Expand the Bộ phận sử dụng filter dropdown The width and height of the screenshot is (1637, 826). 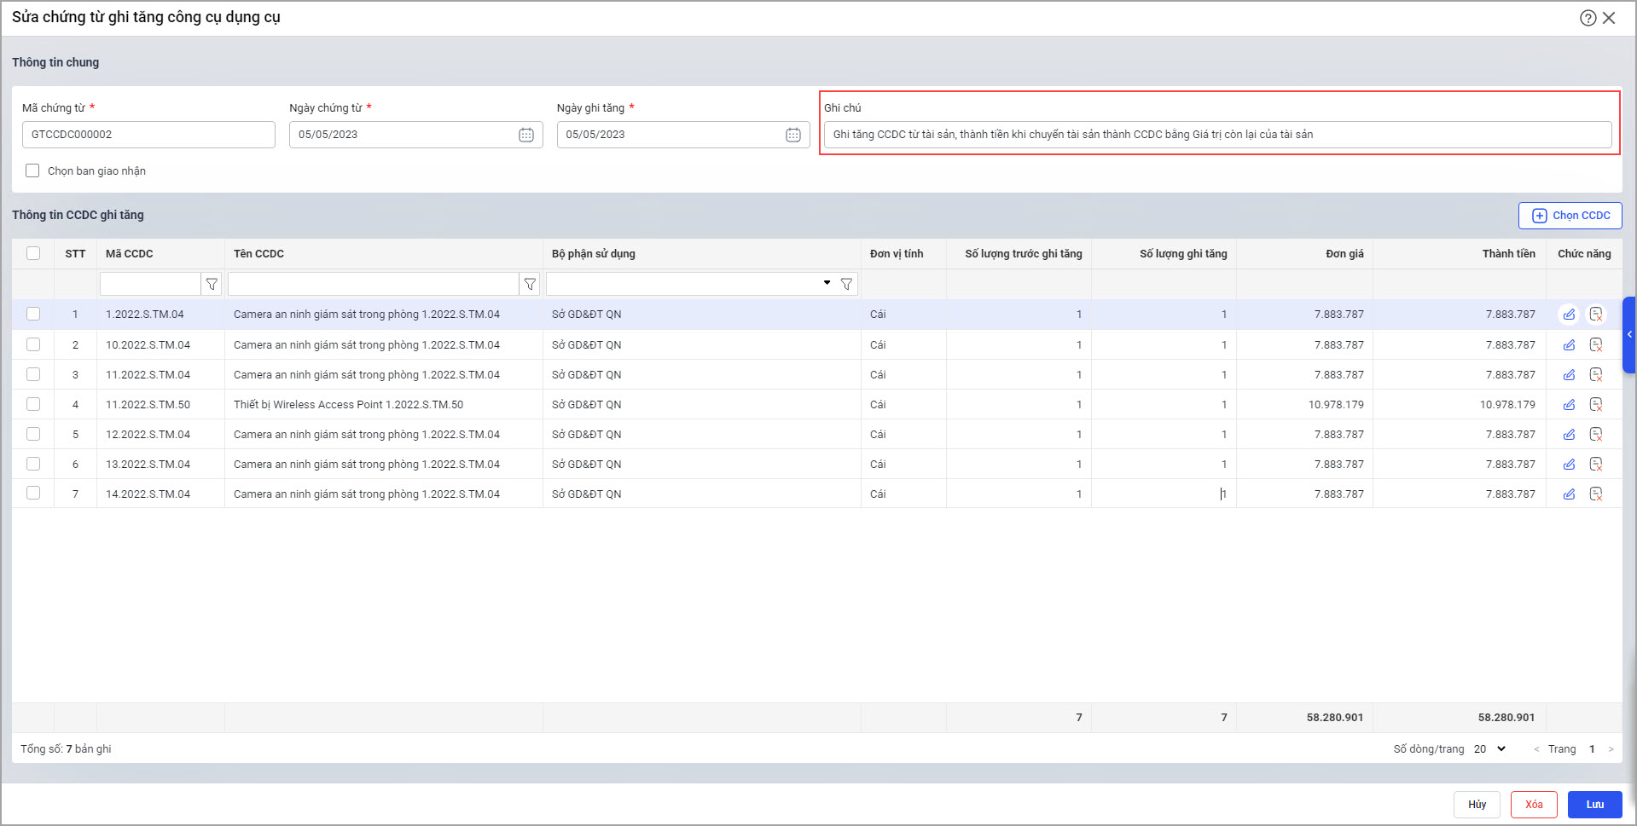point(827,283)
